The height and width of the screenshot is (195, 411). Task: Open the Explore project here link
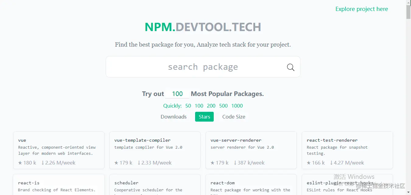(361, 9)
